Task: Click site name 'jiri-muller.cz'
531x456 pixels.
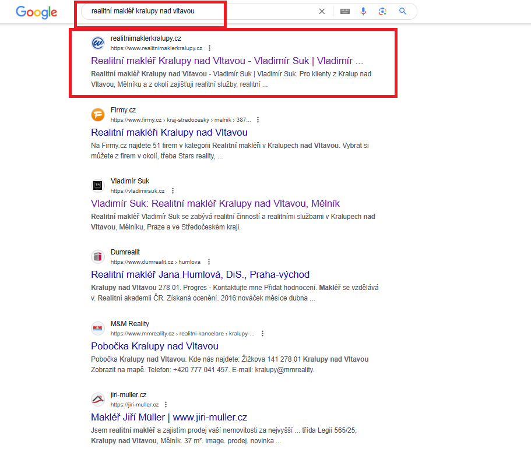Action: [129, 395]
